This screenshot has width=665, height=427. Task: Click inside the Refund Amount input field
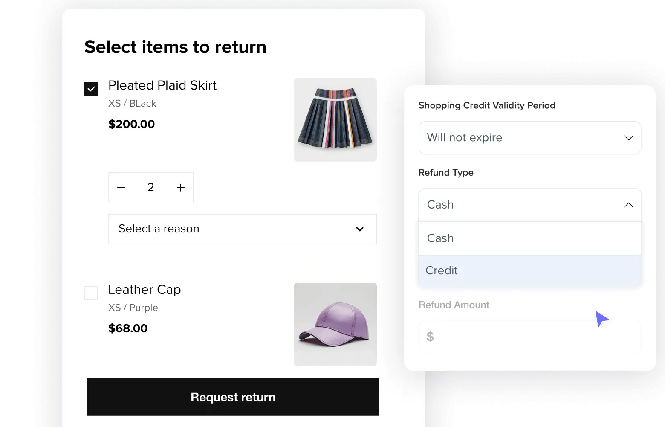click(529, 337)
